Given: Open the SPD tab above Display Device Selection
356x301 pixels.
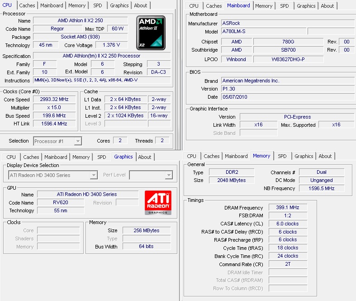Looking at the screenshot, I should [x=102, y=157].
